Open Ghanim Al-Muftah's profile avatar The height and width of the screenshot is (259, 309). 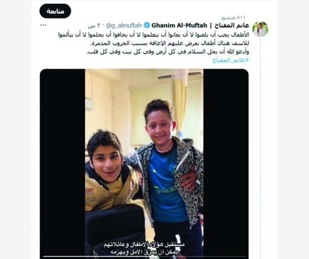point(260,29)
